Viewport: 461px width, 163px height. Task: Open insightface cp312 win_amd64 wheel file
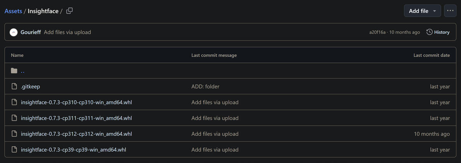click(76, 134)
